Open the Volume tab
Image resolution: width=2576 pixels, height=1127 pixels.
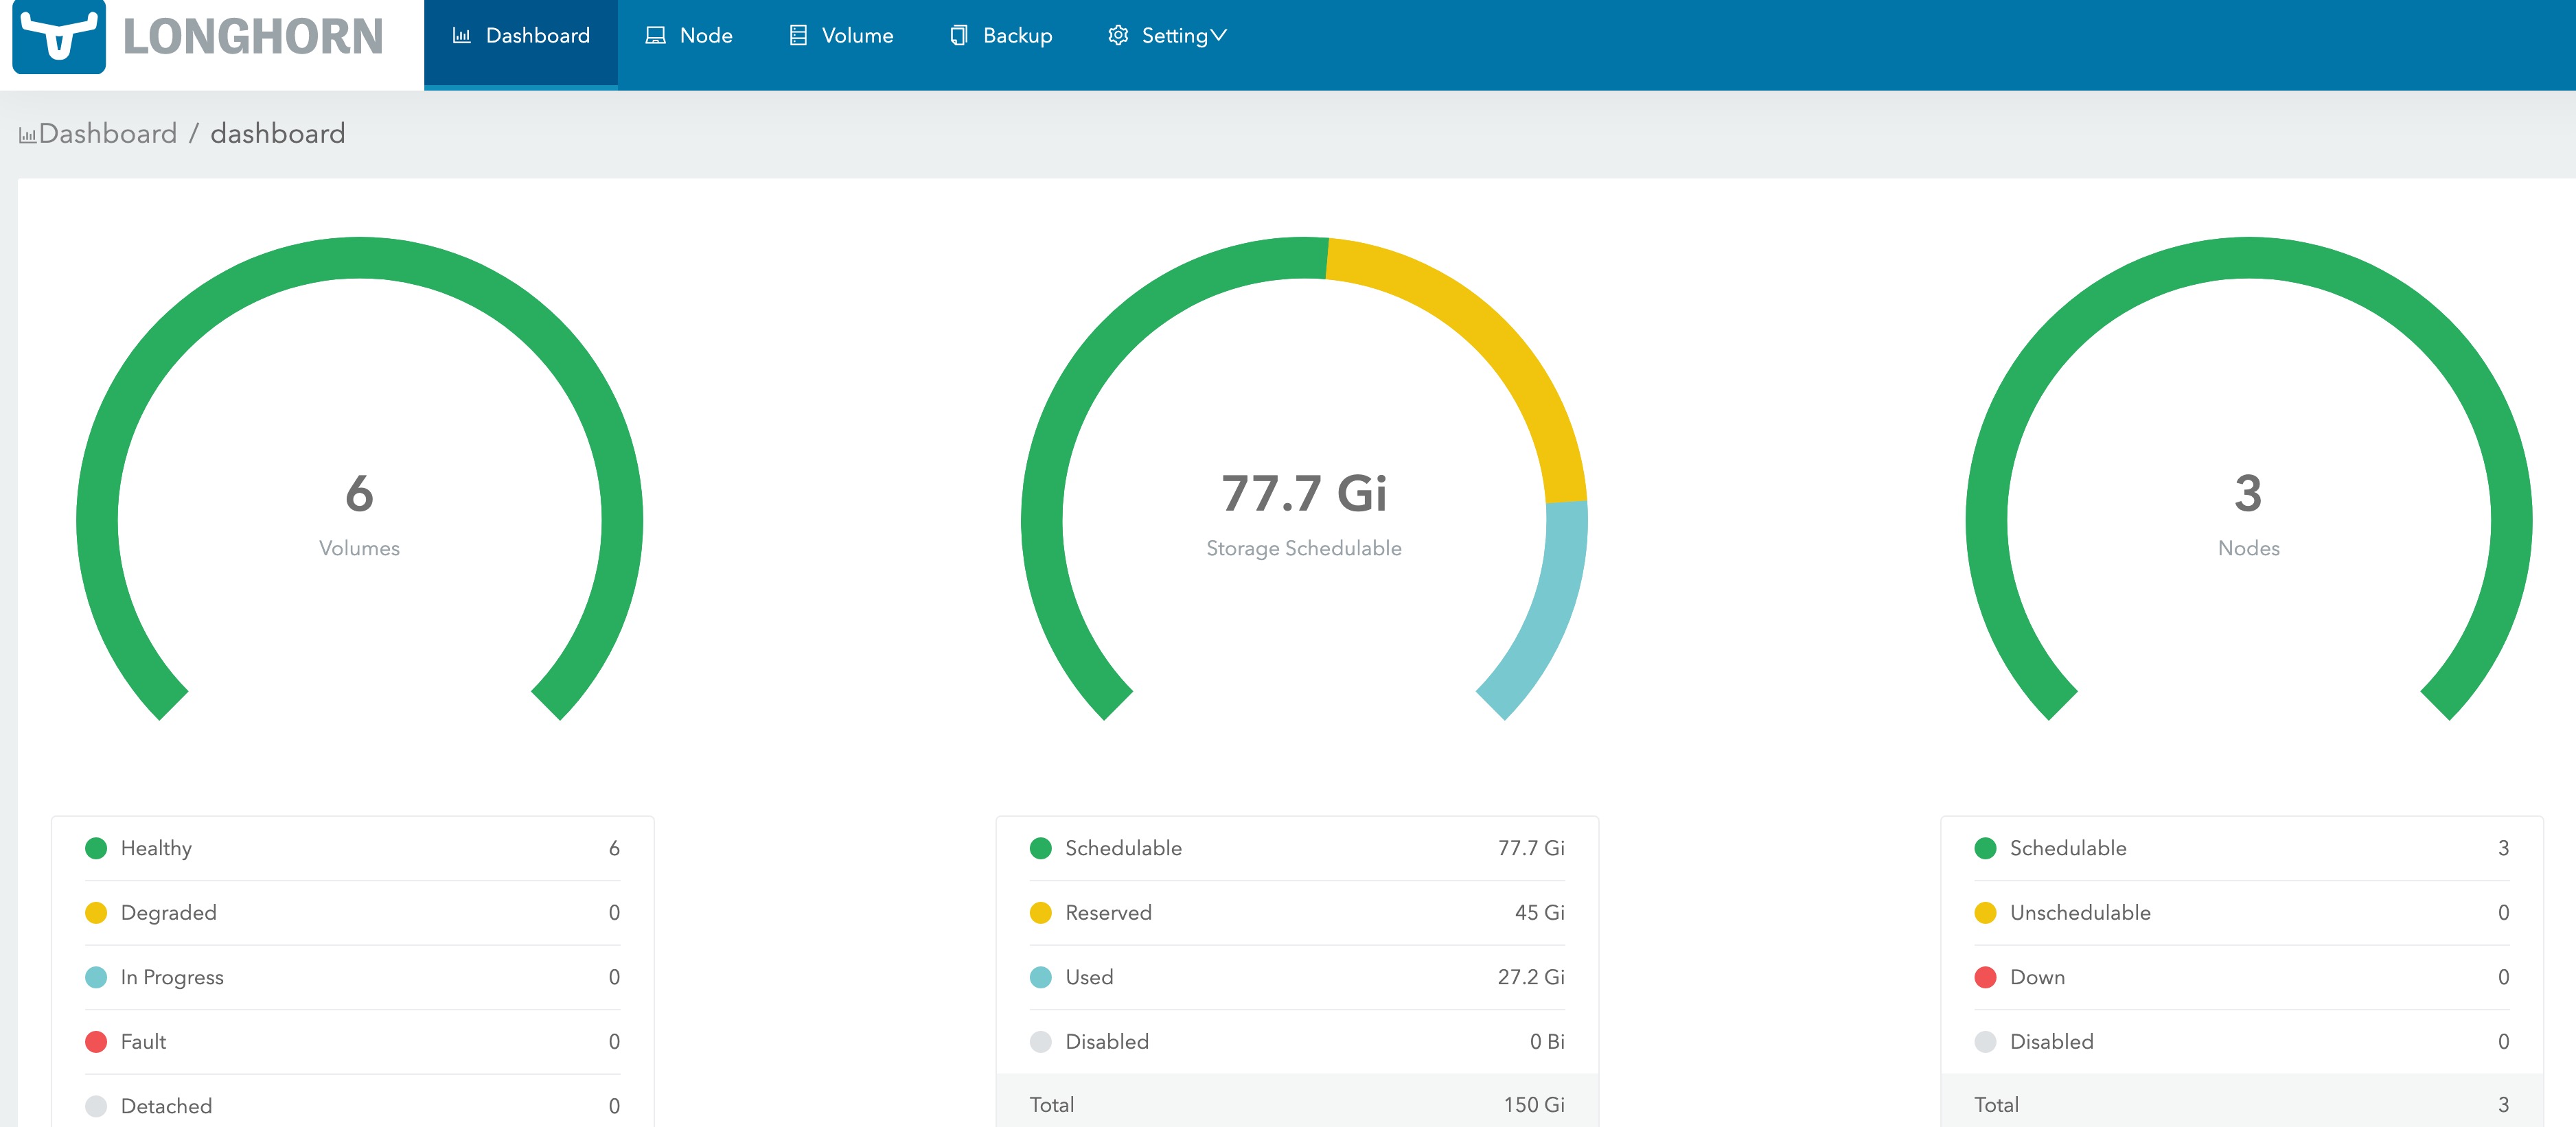841,36
